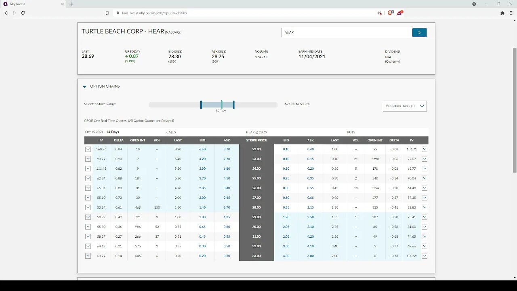The image size is (517, 291).
Task: Grab the upper strike range slider handle
Action: pos(233,105)
